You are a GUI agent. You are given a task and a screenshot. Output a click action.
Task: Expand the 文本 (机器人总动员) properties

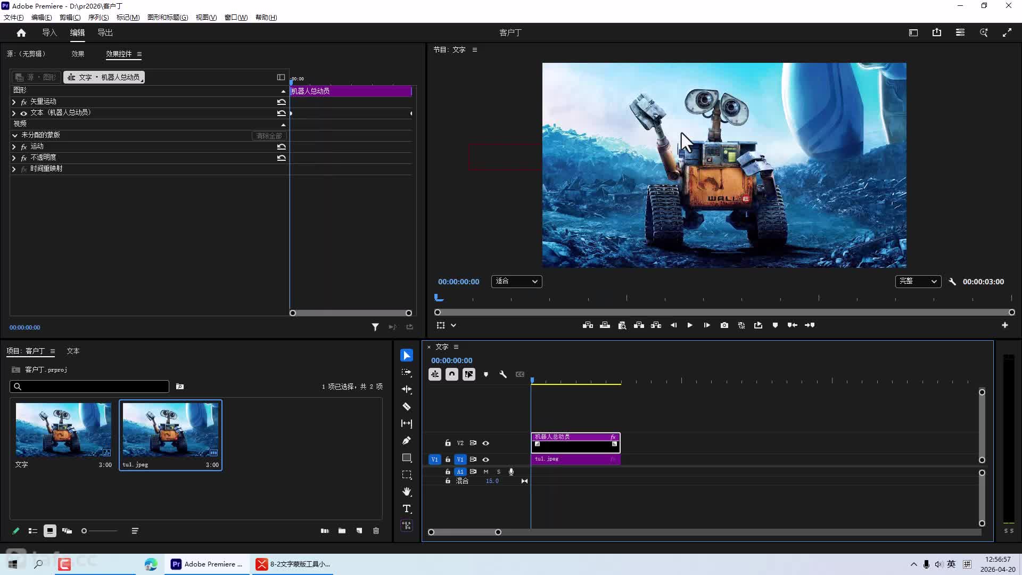[14, 113]
